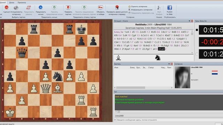The height and width of the screenshot is (125, 223).
Task: Click the notation scrollbar up arrow
Action: [192, 31]
